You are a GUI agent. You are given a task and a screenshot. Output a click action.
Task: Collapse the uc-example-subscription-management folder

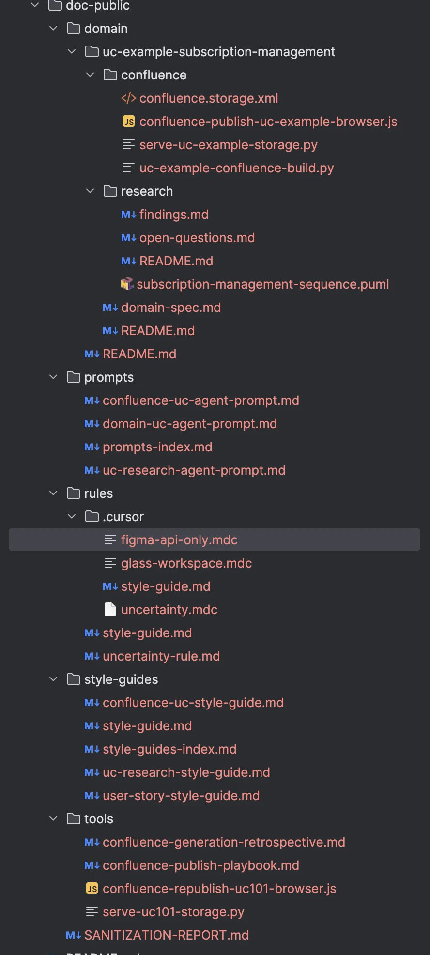72,52
